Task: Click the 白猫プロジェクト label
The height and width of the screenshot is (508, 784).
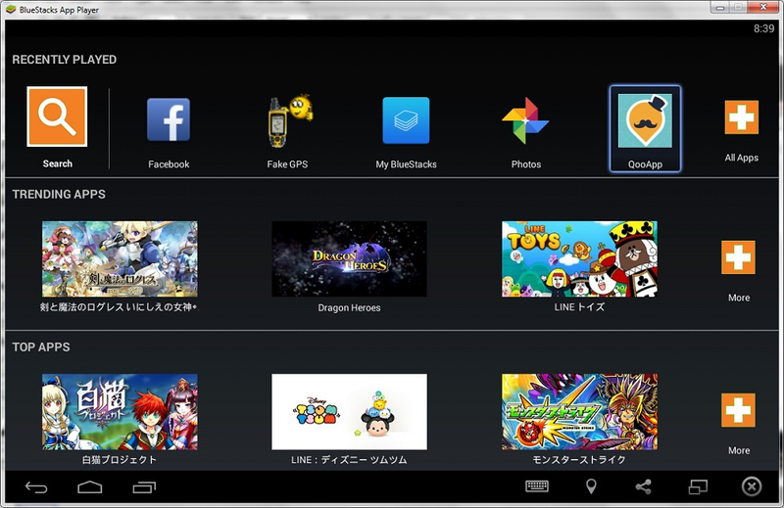Action: pos(119,459)
